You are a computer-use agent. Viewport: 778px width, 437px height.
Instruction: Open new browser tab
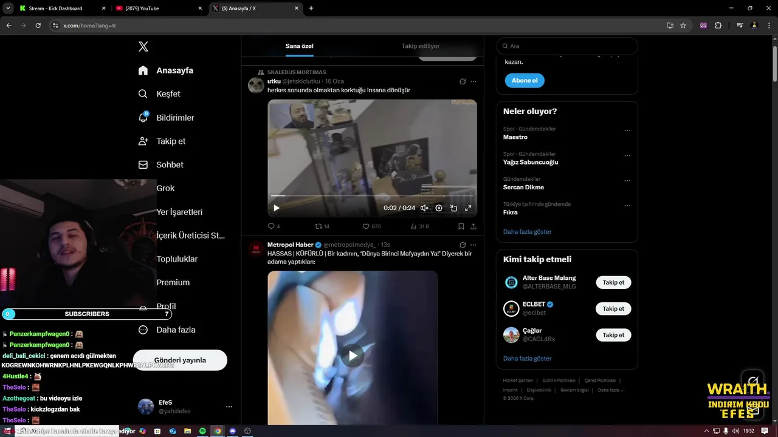point(311,8)
